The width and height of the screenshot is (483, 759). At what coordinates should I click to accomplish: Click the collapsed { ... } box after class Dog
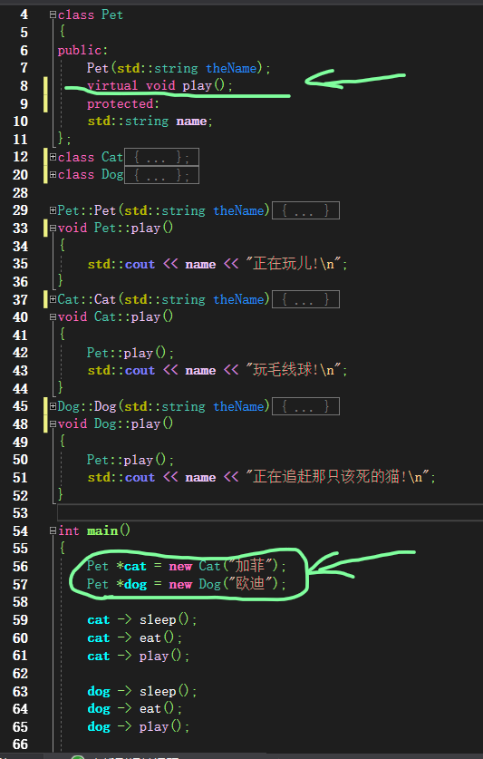click(161, 175)
